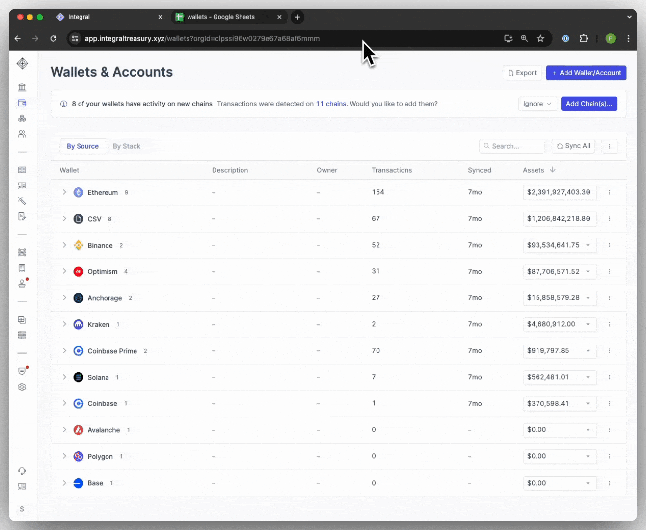This screenshot has height=530, width=646.
Task: Open the people/contacts icon in sidebar
Action: click(x=22, y=134)
